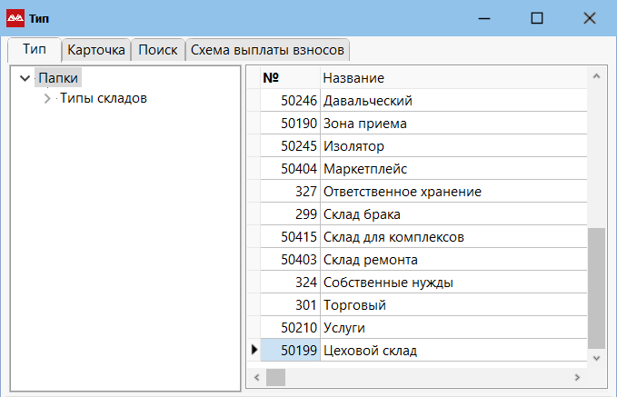Select the Маркетплейс warehouse type row
The height and width of the screenshot is (397, 617).
point(365,169)
